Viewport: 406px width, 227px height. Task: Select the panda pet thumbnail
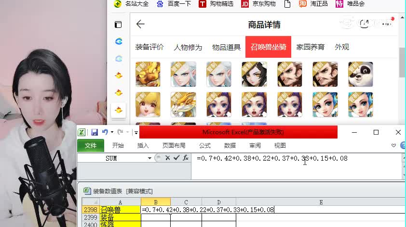tap(360, 74)
